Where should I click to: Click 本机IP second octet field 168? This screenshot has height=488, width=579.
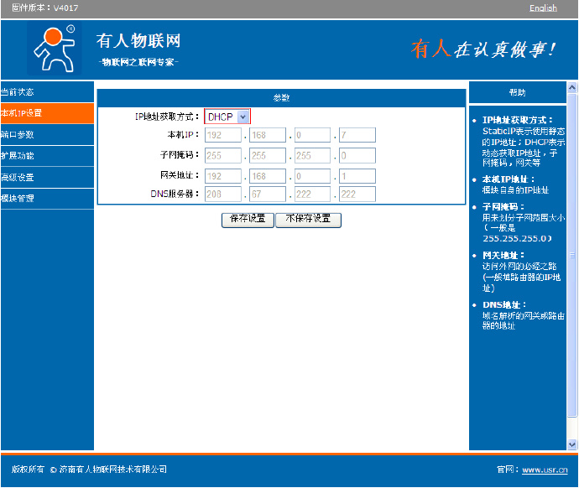click(268, 135)
